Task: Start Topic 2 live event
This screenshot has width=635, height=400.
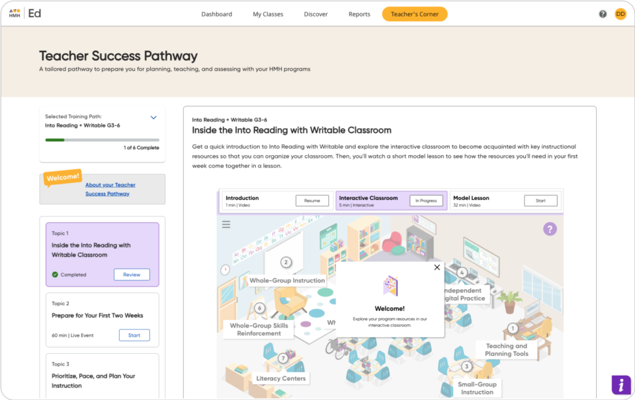Action: [134, 335]
